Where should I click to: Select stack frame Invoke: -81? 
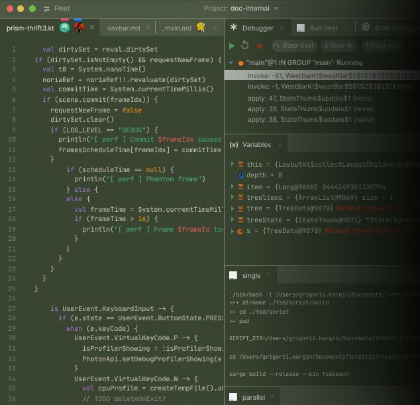point(322,76)
